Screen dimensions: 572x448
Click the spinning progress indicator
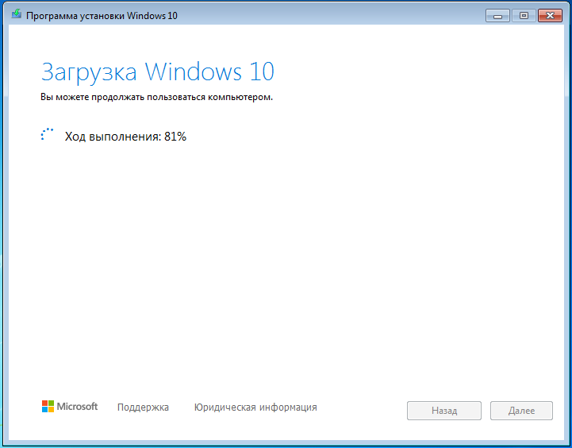click(47, 134)
